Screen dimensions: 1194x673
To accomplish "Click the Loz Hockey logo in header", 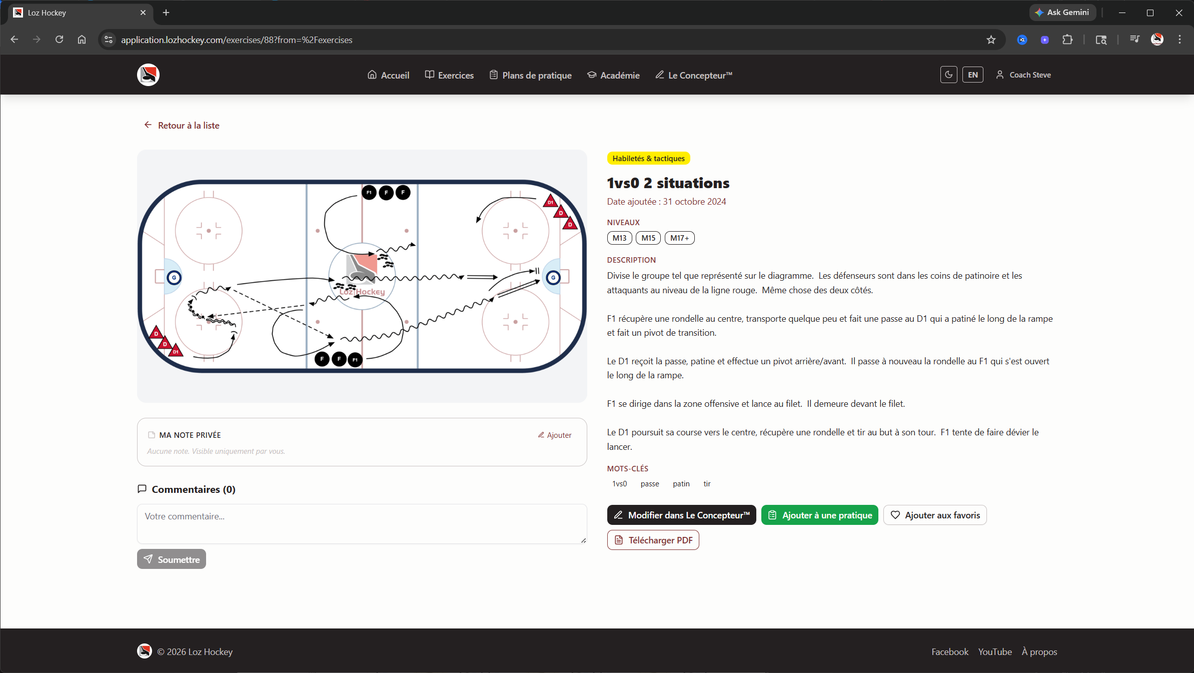I will click(x=148, y=75).
